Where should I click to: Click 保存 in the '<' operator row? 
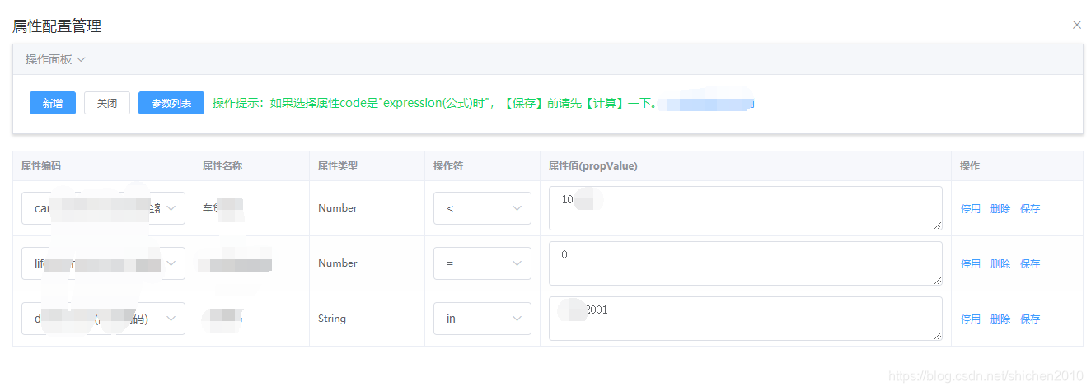tap(1030, 209)
